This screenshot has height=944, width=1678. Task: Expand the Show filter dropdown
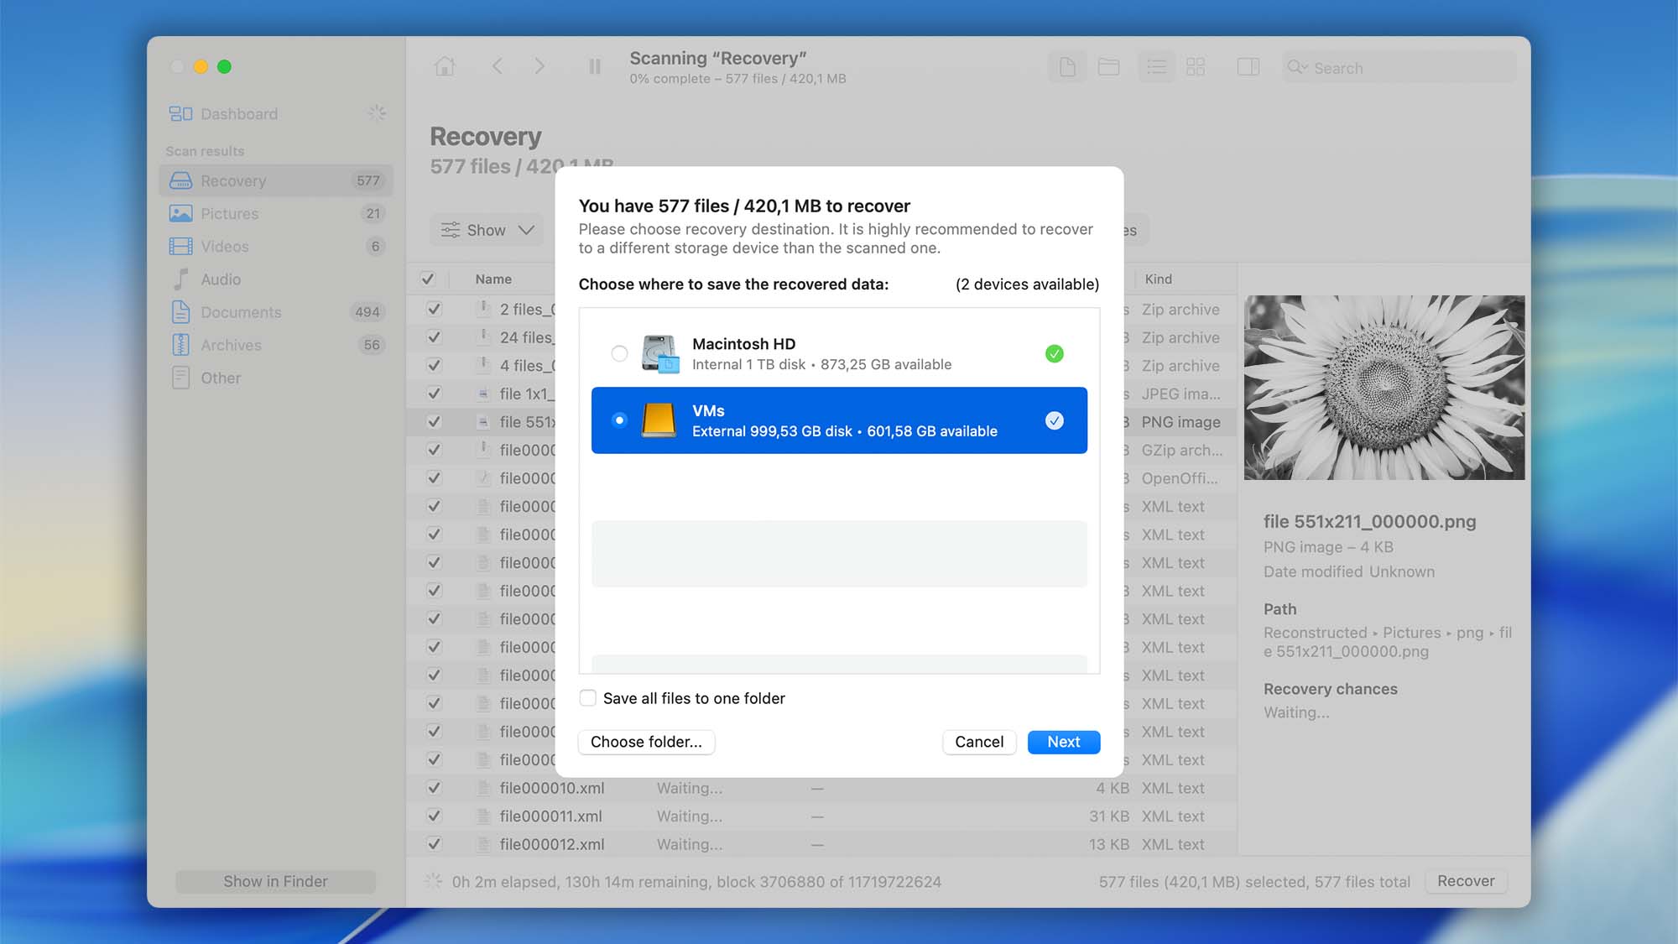click(487, 230)
